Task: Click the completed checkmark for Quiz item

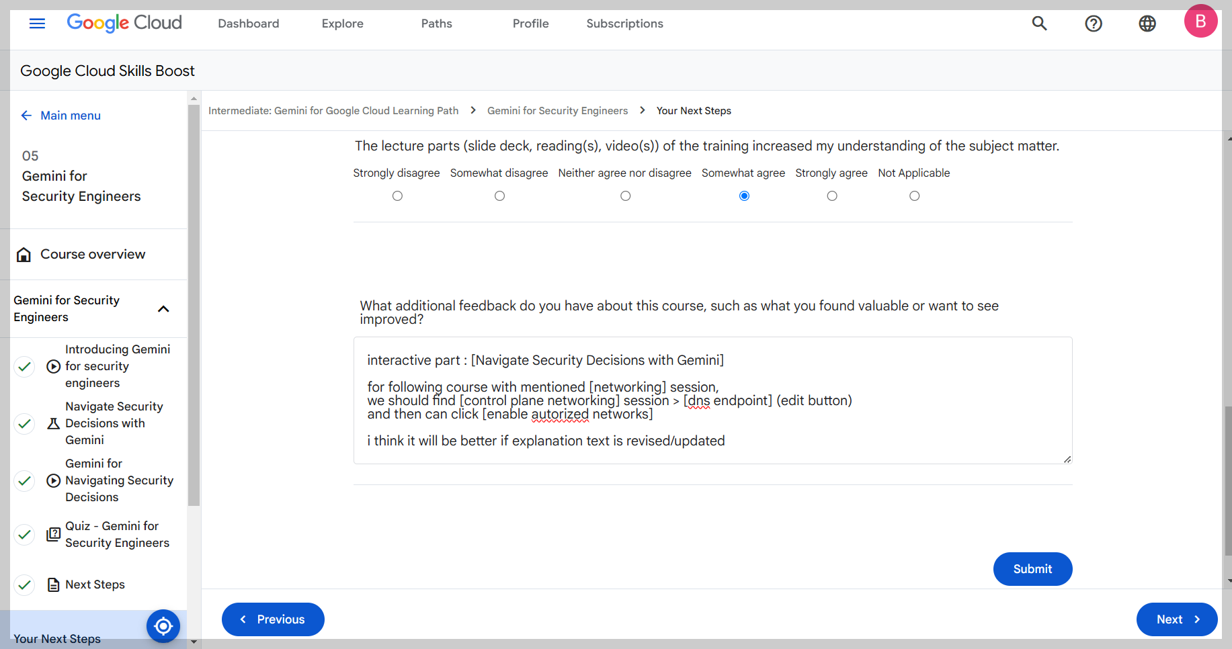Action: [x=25, y=534]
